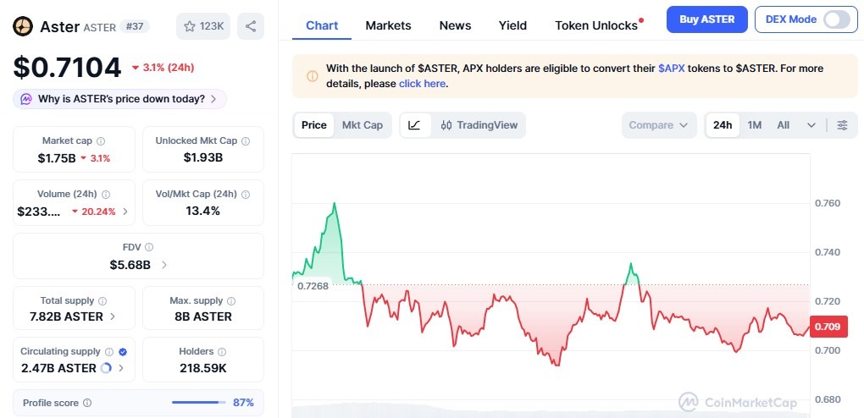This screenshot has height=418, width=864.
Task: Click the 13.4% Vol/Mkt Cap value
Action: pos(202,211)
